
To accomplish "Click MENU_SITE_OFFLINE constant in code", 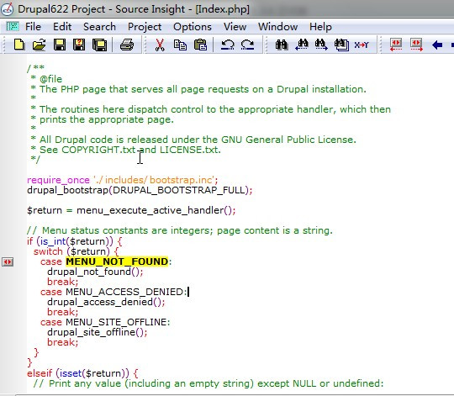I will [x=116, y=322].
